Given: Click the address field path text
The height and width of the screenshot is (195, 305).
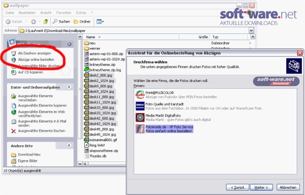Looking at the screenshot, I should pos(55,31).
